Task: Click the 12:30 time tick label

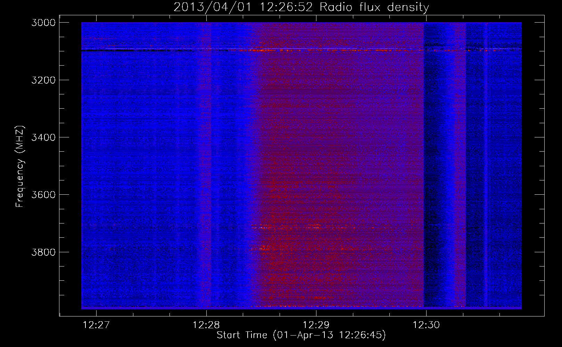Action: pos(426,325)
